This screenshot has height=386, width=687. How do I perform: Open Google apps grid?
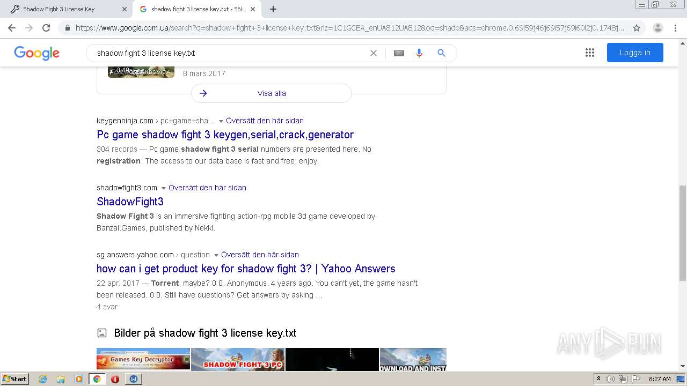click(x=590, y=53)
